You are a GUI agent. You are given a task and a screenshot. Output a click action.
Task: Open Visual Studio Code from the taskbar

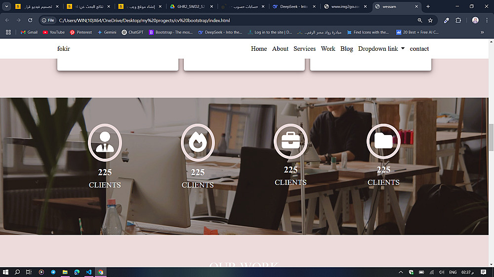[89, 272]
